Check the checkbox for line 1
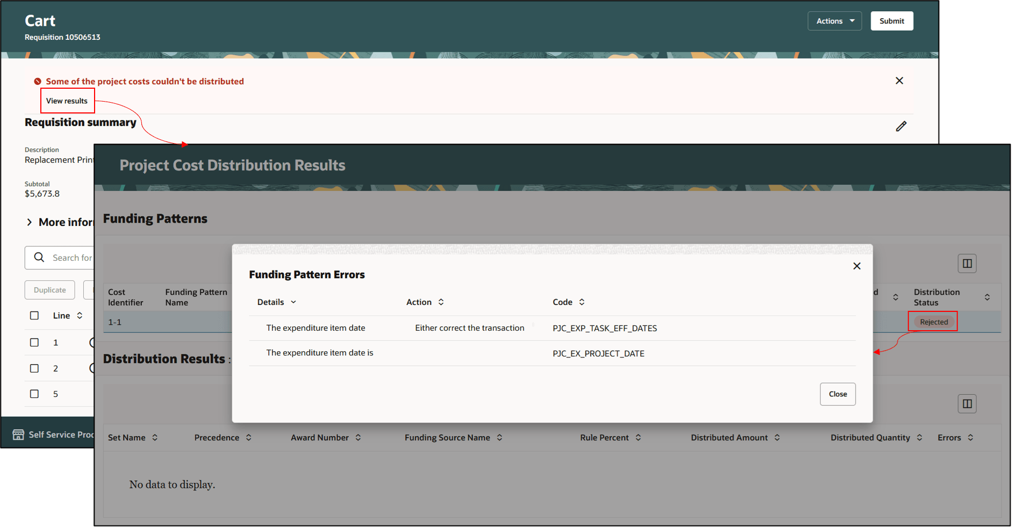Screen dimensions: 1012x527 pyautogui.click(x=34, y=343)
